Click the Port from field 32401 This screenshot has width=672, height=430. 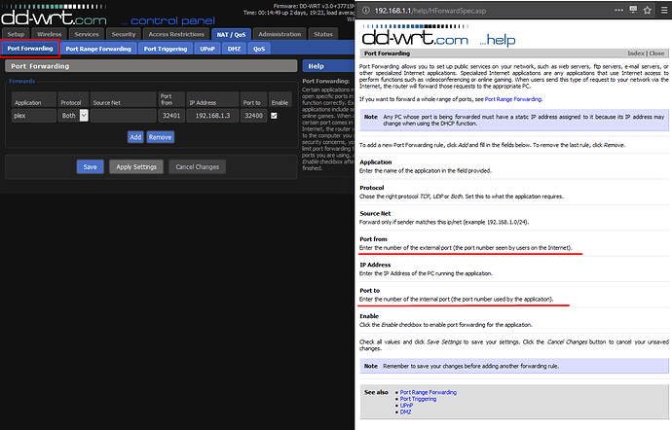tap(171, 116)
